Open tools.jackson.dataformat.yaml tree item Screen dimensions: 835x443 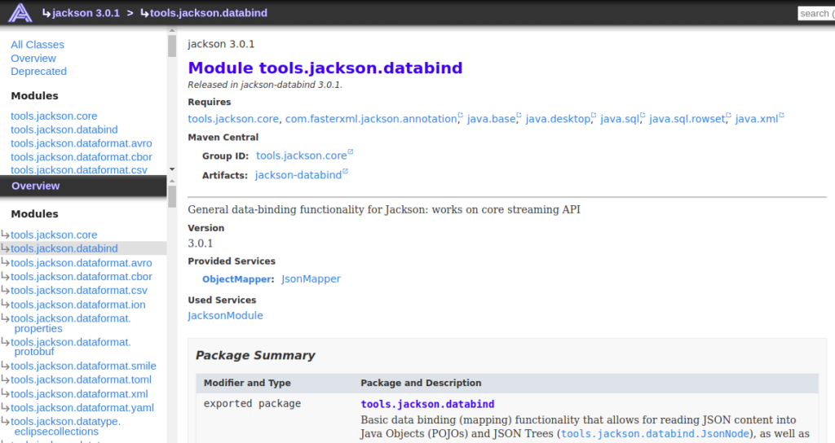pos(82,408)
